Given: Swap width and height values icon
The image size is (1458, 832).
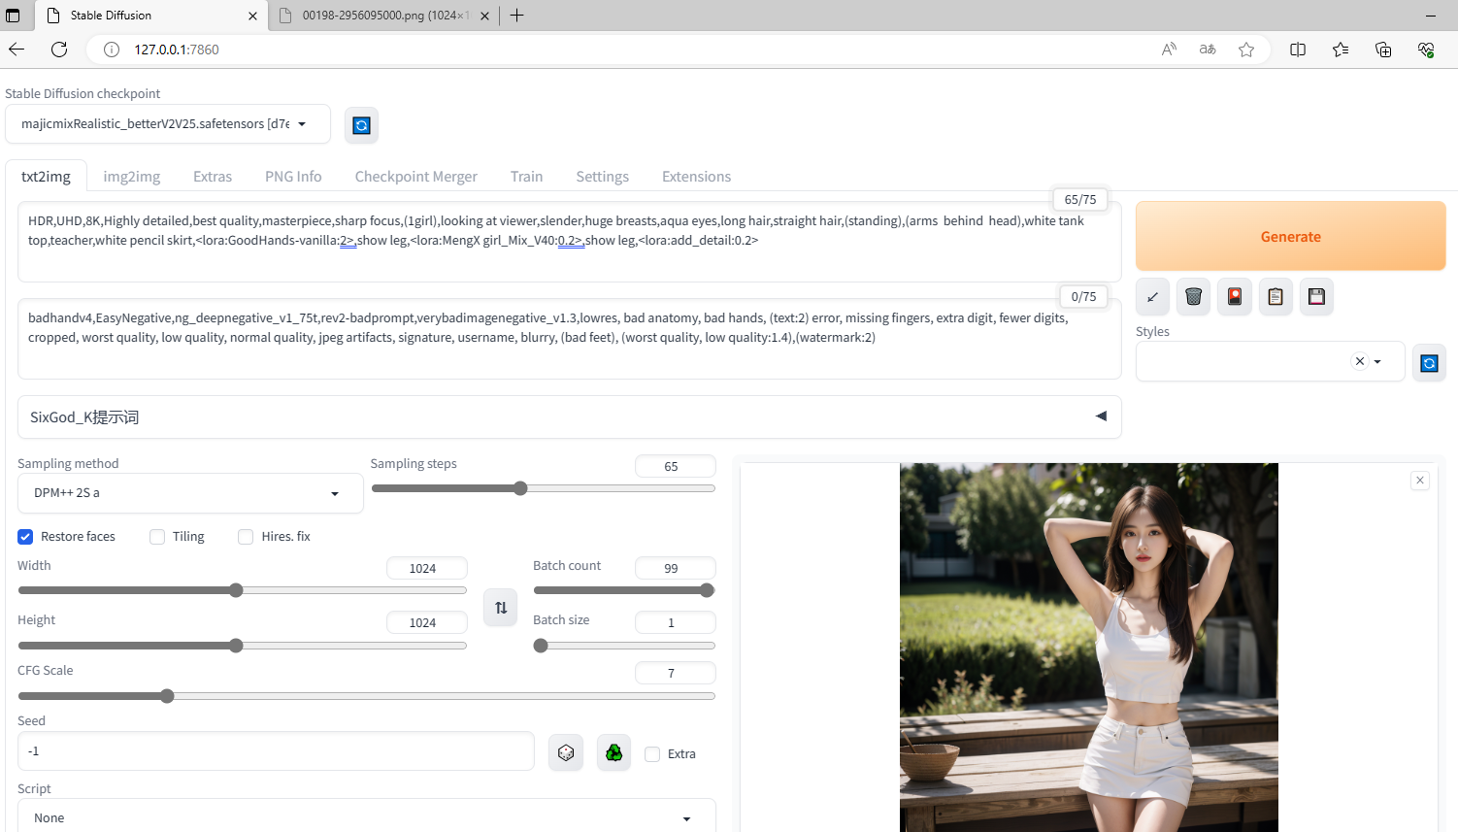Looking at the screenshot, I should 501,608.
